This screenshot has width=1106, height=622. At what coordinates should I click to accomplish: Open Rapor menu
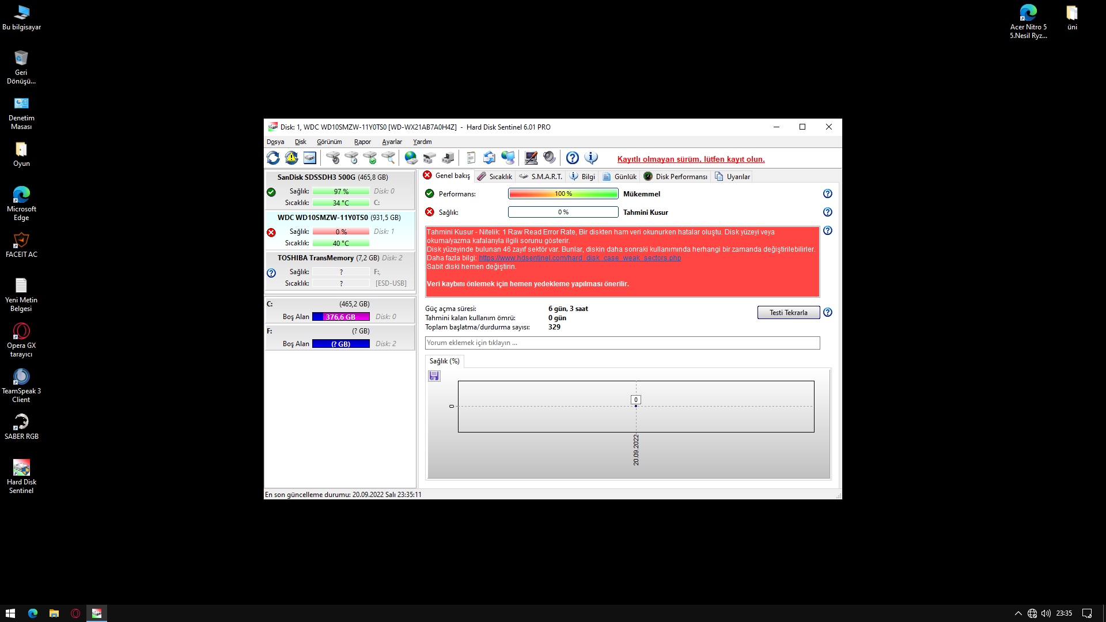[x=362, y=142]
